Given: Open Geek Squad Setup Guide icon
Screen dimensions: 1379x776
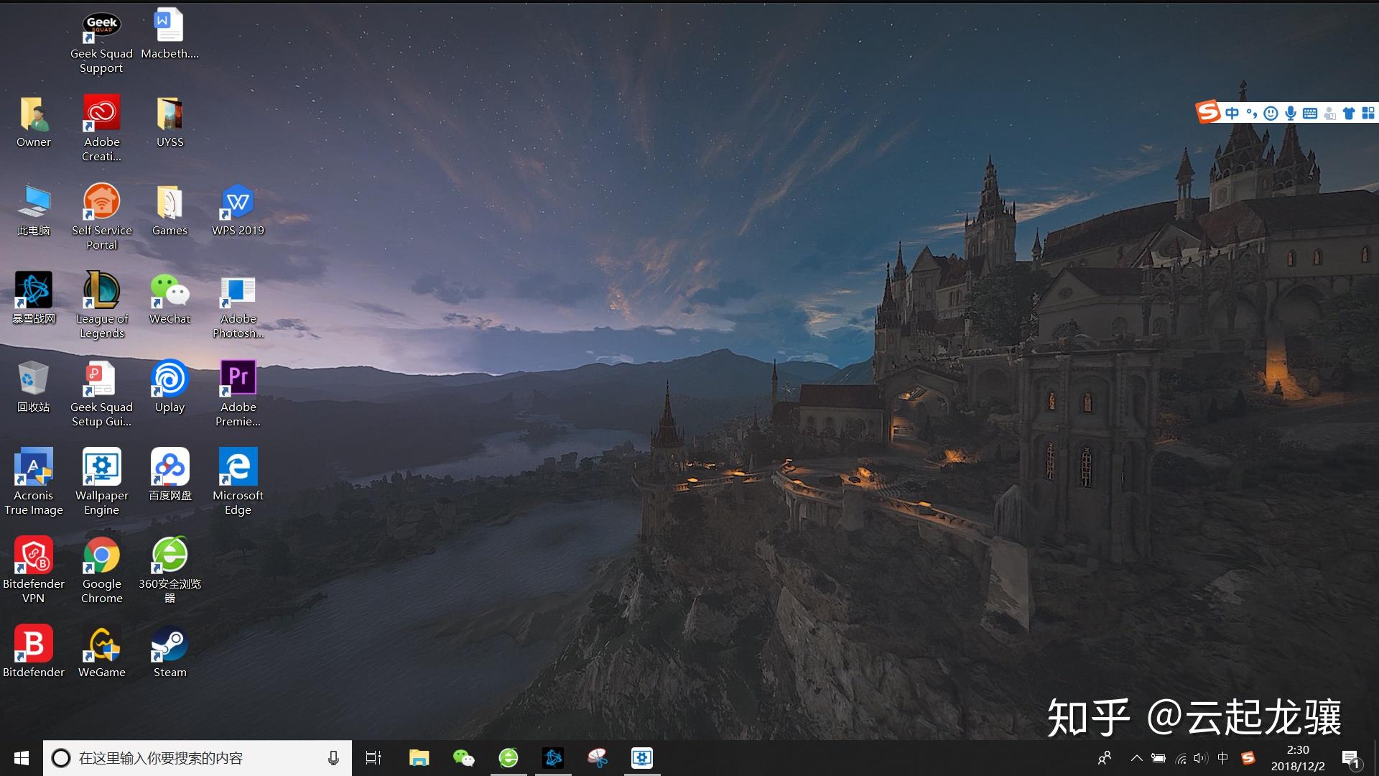Looking at the screenshot, I should click(101, 395).
